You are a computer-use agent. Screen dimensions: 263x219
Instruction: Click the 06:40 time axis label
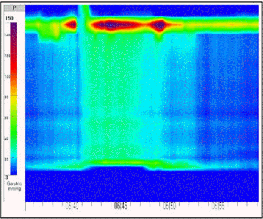[72, 206]
